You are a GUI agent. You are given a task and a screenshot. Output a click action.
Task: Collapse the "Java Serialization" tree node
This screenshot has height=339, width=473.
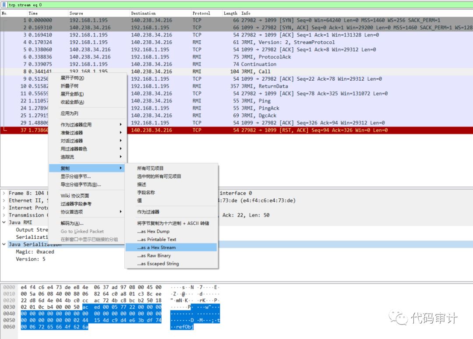[x=4, y=244]
